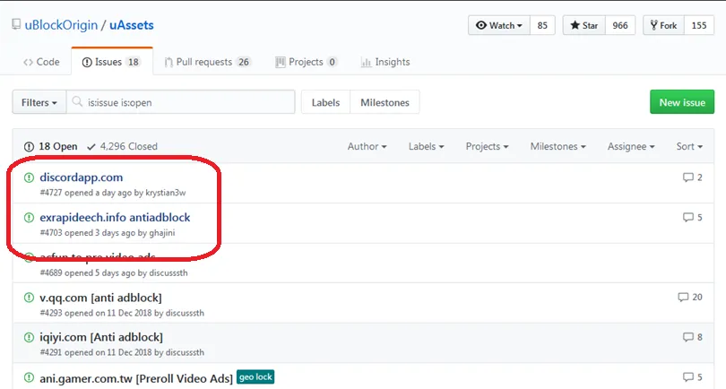The width and height of the screenshot is (726, 389).
Task: Click the comment icon on iqiyi.com issue
Action: (x=687, y=338)
